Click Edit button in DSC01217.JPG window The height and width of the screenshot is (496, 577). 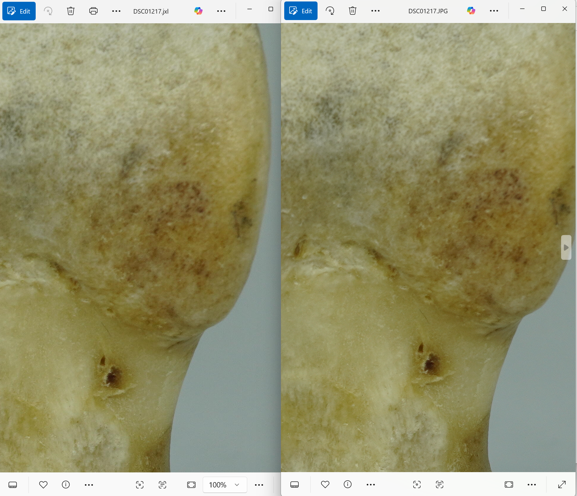[301, 11]
